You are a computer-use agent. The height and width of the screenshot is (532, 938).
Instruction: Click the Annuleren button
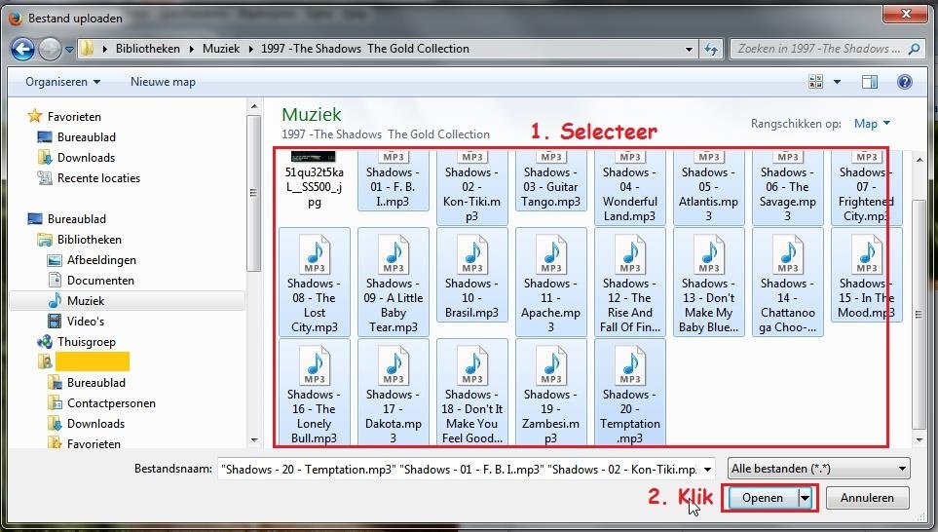(x=867, y=498)
